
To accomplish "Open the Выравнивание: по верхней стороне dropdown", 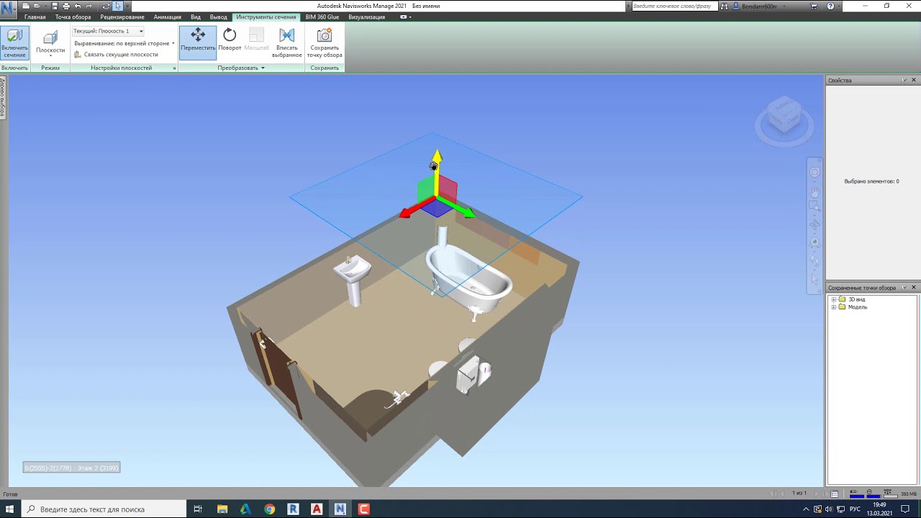I will pos(124,43).
